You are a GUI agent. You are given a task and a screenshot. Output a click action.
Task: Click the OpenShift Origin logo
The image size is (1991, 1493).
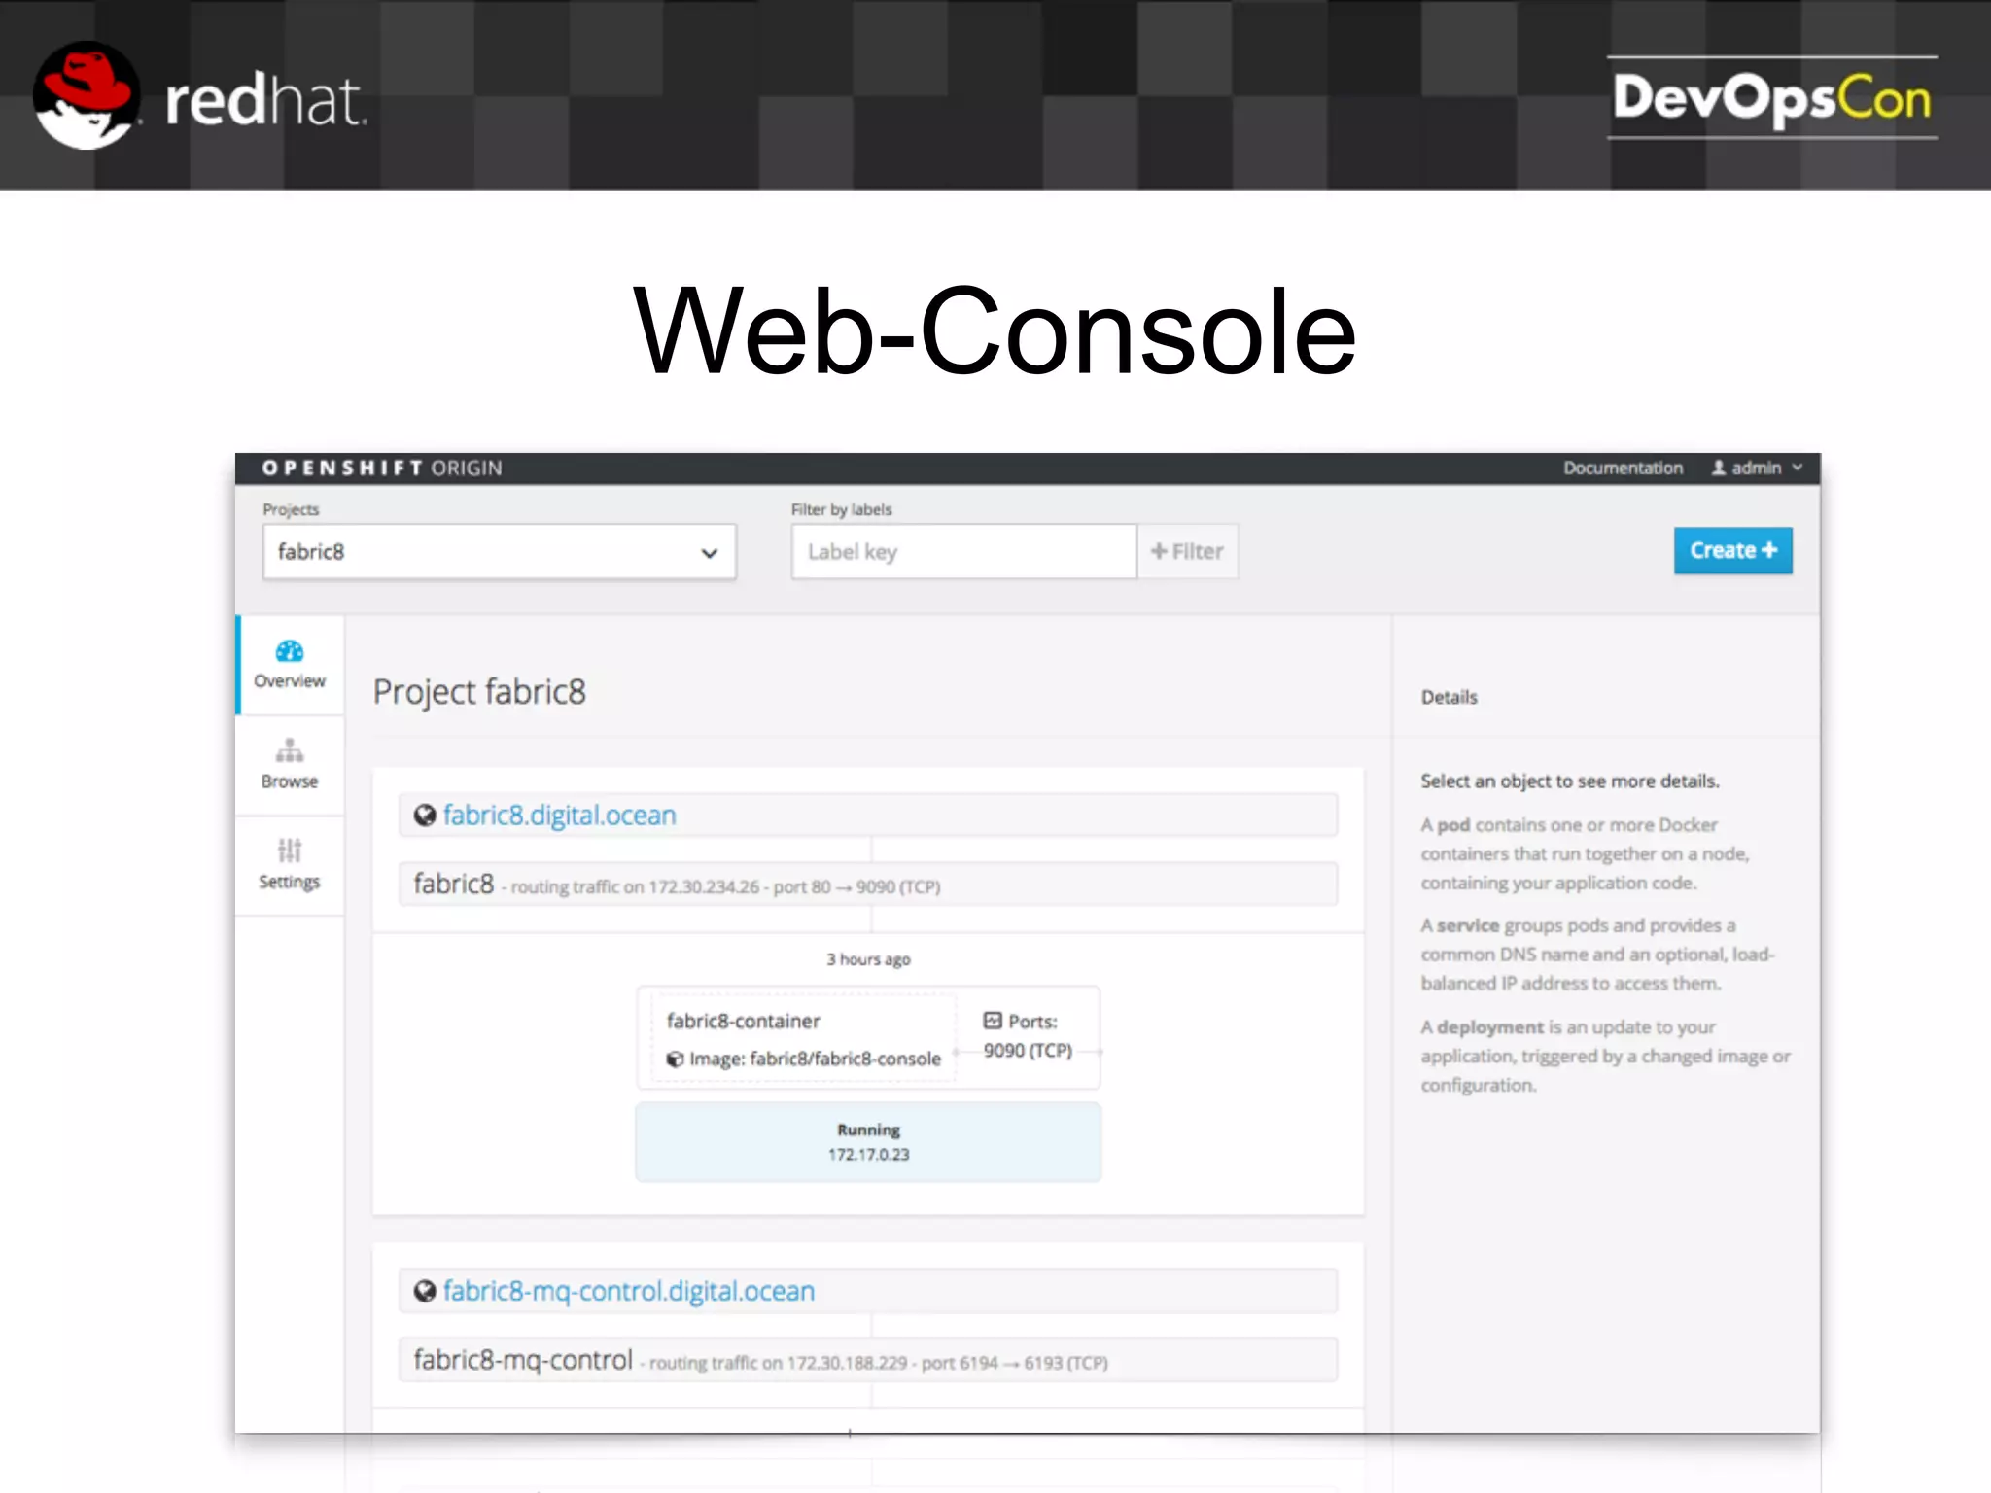point(382,468)
